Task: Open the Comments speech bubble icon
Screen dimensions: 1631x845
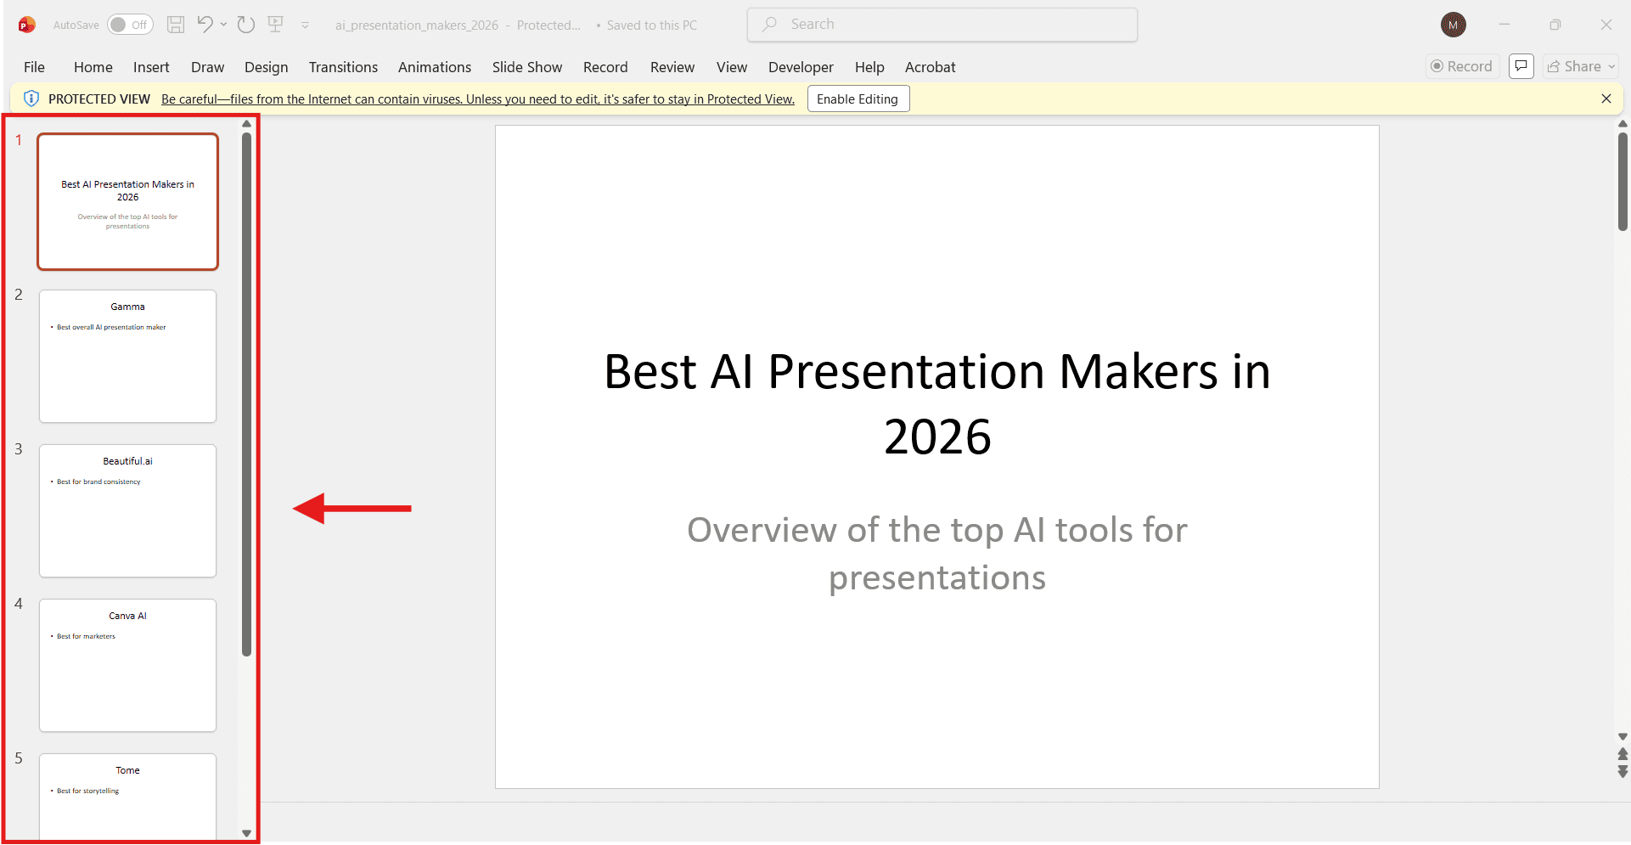Action: pos(1521,66)
